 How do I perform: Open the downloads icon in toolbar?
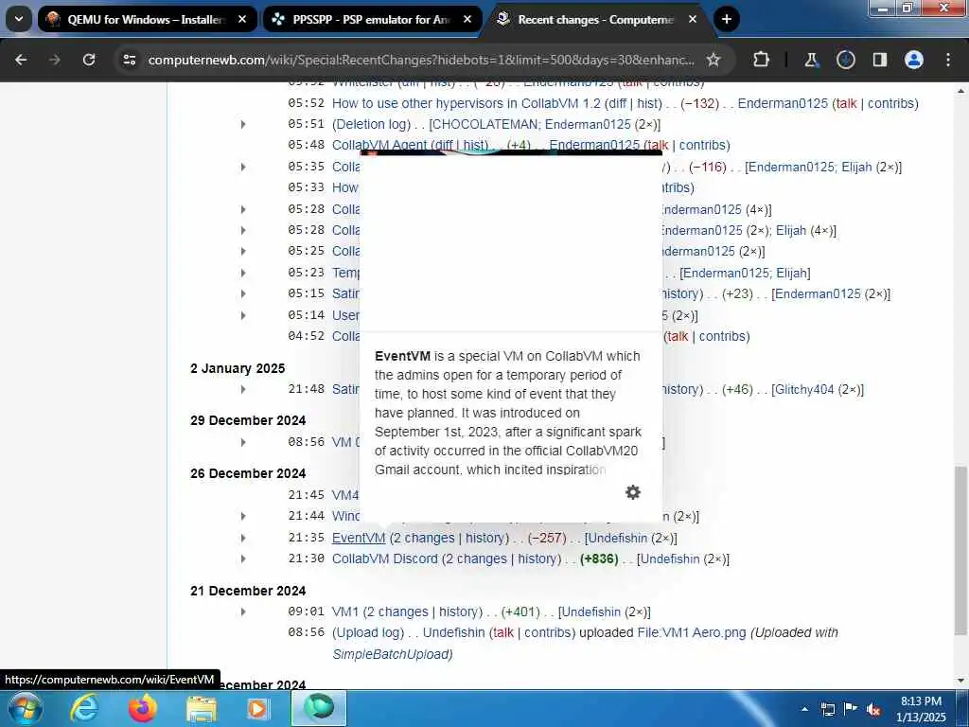click(845, 60)
